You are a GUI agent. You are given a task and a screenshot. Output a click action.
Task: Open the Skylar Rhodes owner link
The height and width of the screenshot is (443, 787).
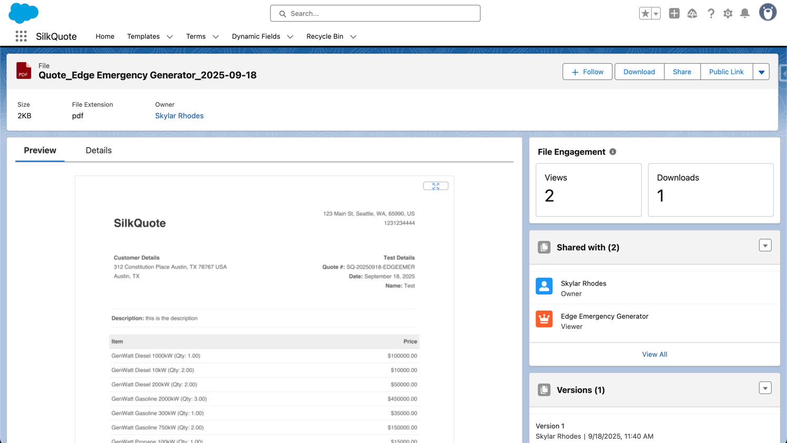click(179, 116)
